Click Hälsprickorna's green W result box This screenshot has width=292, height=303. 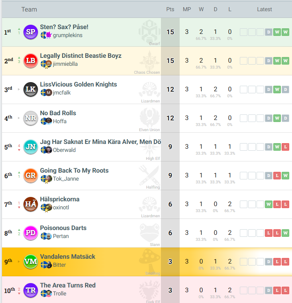[x=268, y=205]
